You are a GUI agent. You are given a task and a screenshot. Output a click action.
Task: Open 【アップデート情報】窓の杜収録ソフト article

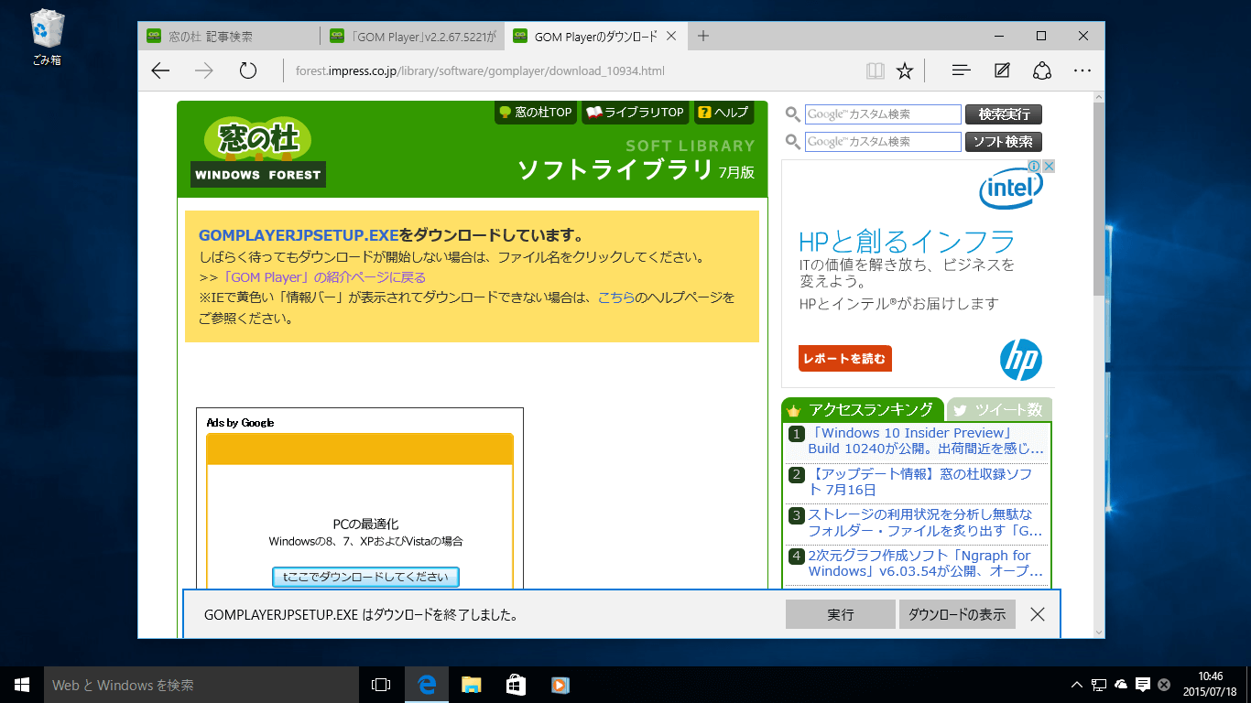pyautogui.click(x=919, y=481)
